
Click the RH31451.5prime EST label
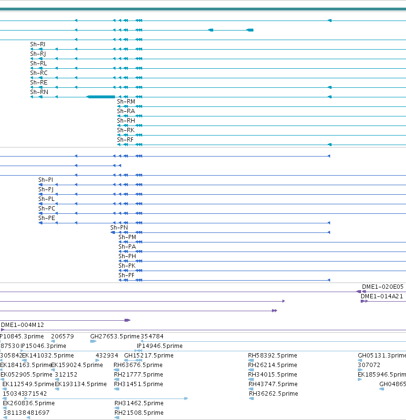138,384
